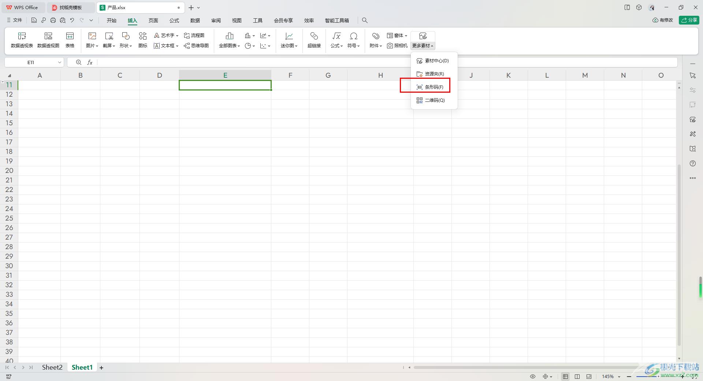Insert a mind map via 思维导图
703x381 pixels.
coord(196,46)
